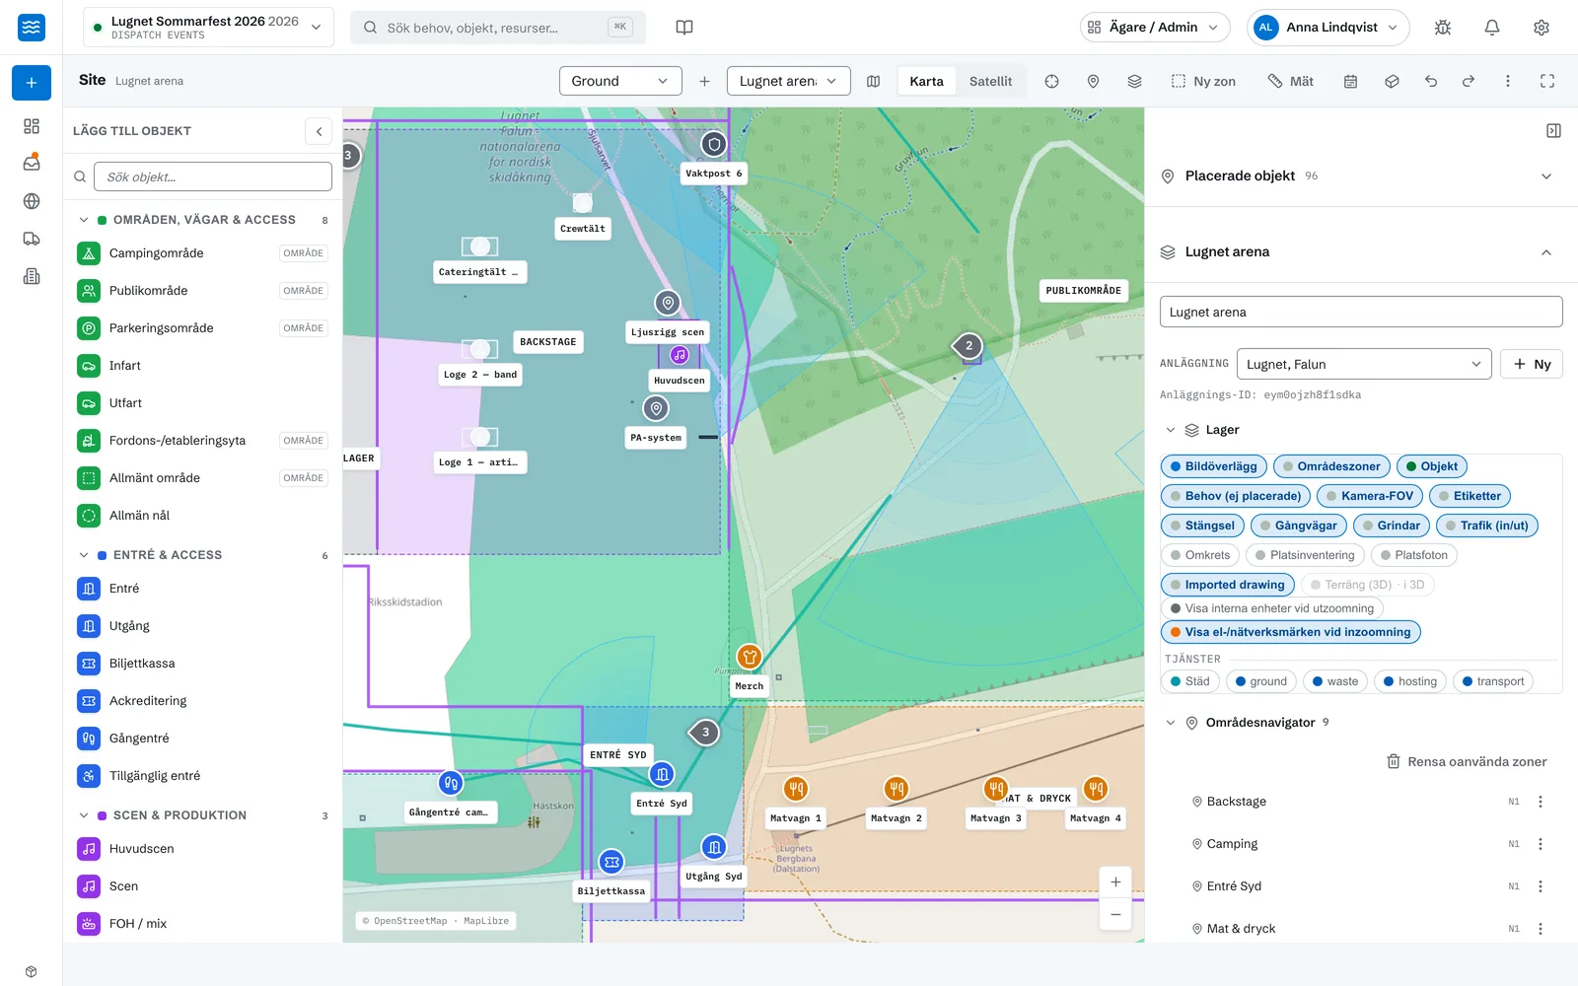
Task: Focus the Sök objekt search field
Action: [x=213, y=176]
